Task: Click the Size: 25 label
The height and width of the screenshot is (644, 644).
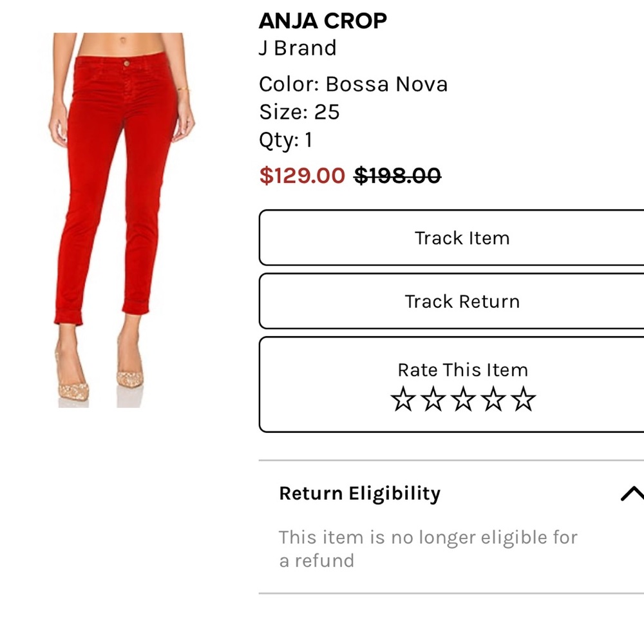Action: (298, 112)
